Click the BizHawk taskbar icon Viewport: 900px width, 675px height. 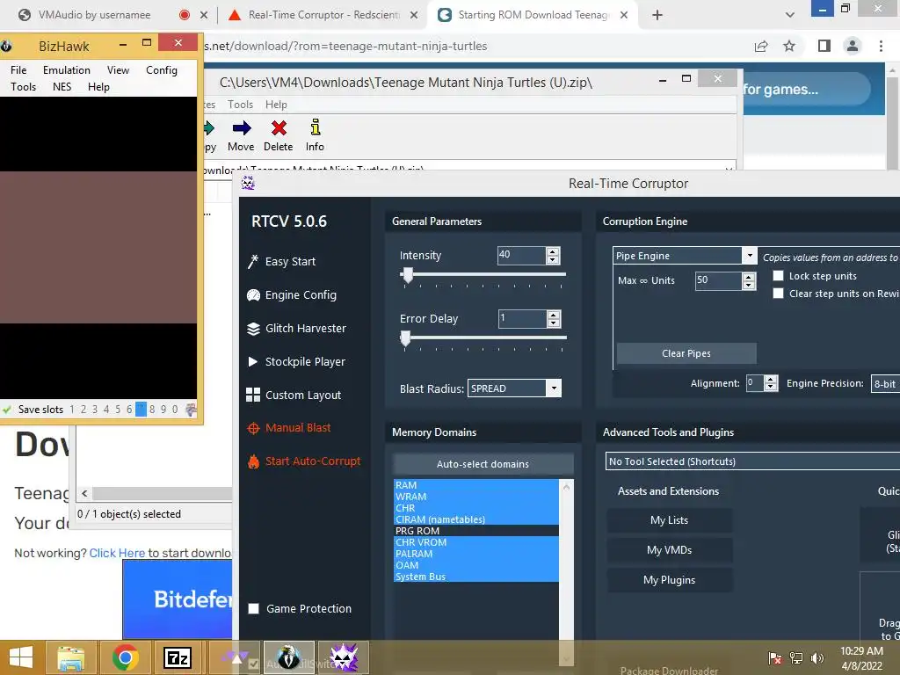[x=288, y=657]
